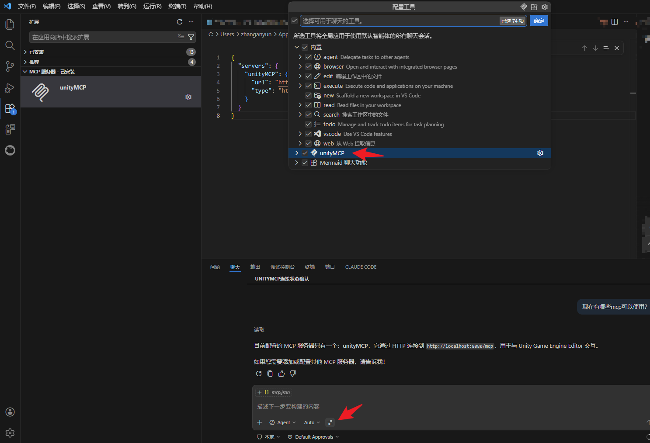Open localhost:8080/mcp link in chat
Viewport: 650px width, 443px height.
pyautogui.click(x=460, y=346)
